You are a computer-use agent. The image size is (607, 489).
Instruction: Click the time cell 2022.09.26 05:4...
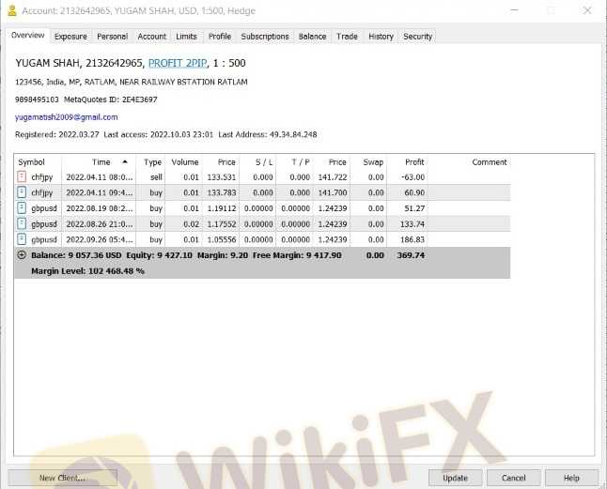[100, 239]
